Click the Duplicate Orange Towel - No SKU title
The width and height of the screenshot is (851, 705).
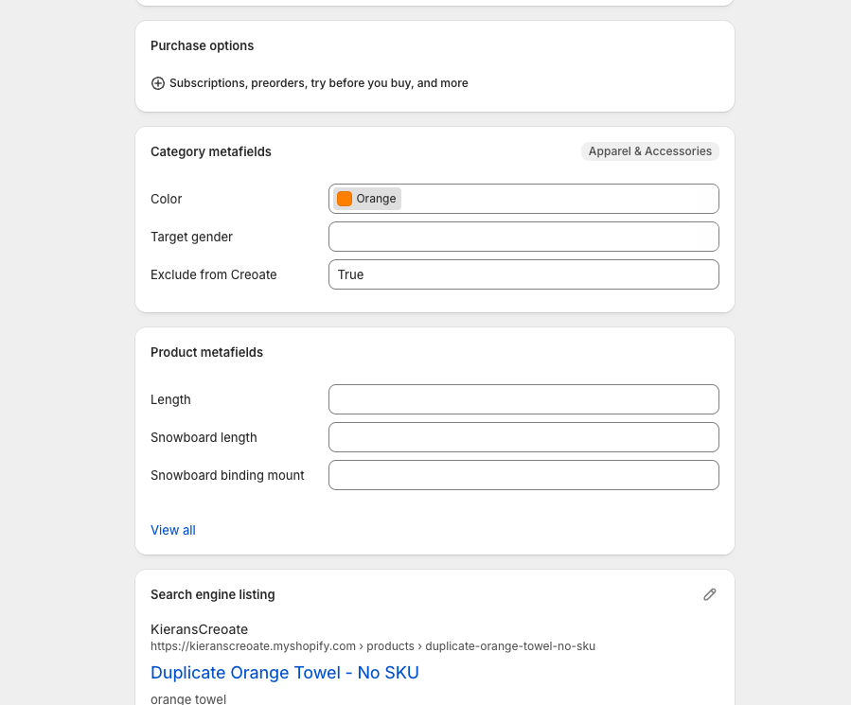coord(284,673)
